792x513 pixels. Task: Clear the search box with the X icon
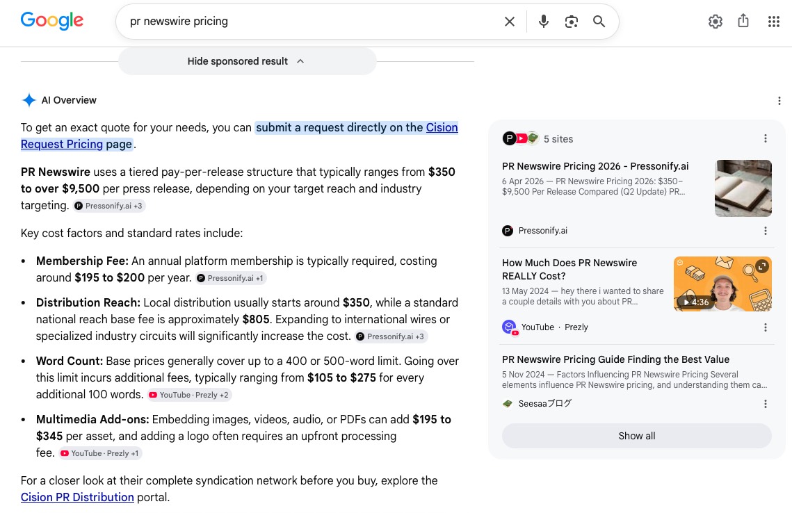510,22
